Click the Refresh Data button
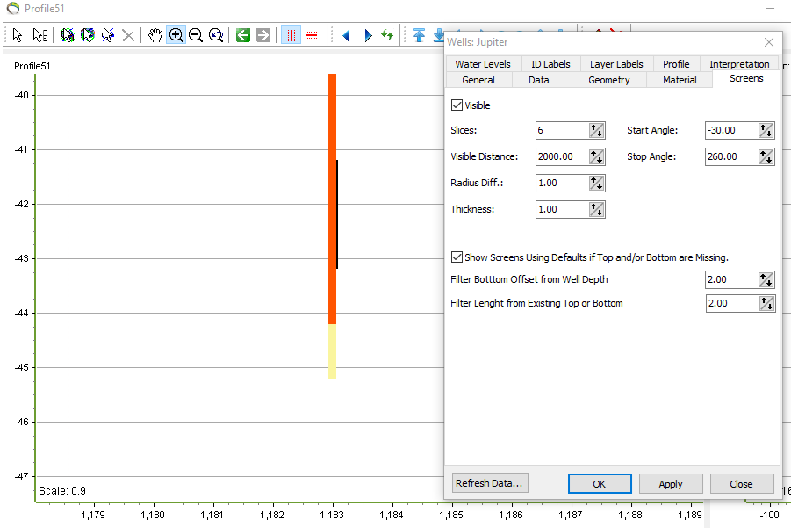791x528 pixels. [x=490, y=483]
